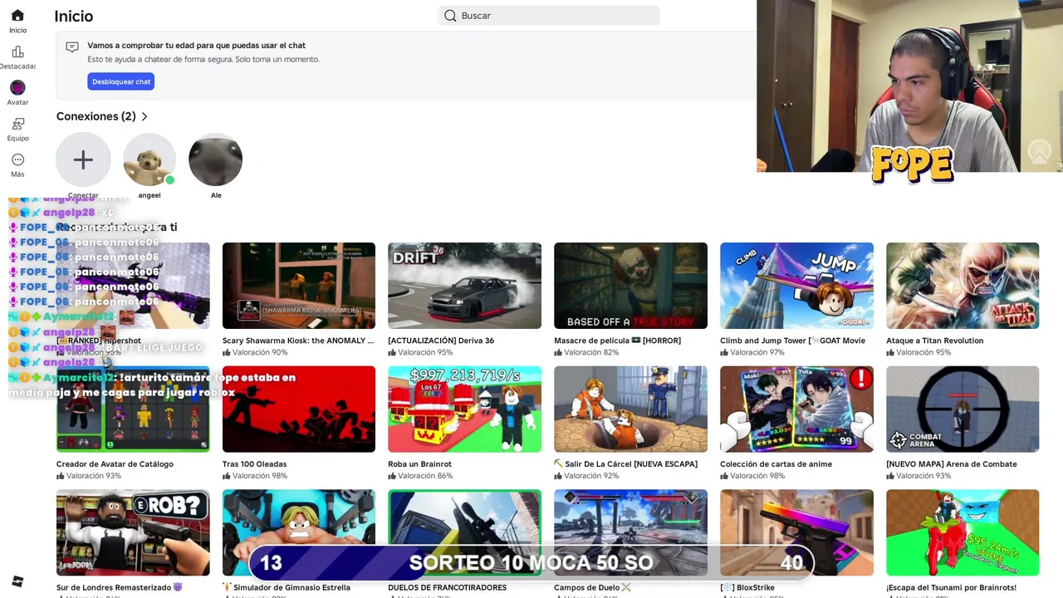The image size is (1063, 598).
Task: Open the Más three-dots sidebar icon
Action: (17, 160)
